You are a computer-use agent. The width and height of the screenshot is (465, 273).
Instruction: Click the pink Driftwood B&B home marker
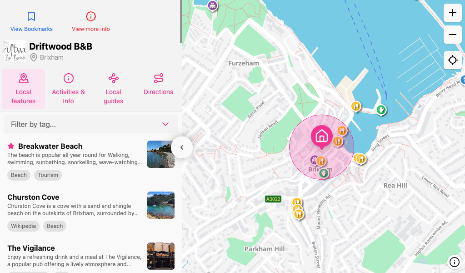[321, 135]
